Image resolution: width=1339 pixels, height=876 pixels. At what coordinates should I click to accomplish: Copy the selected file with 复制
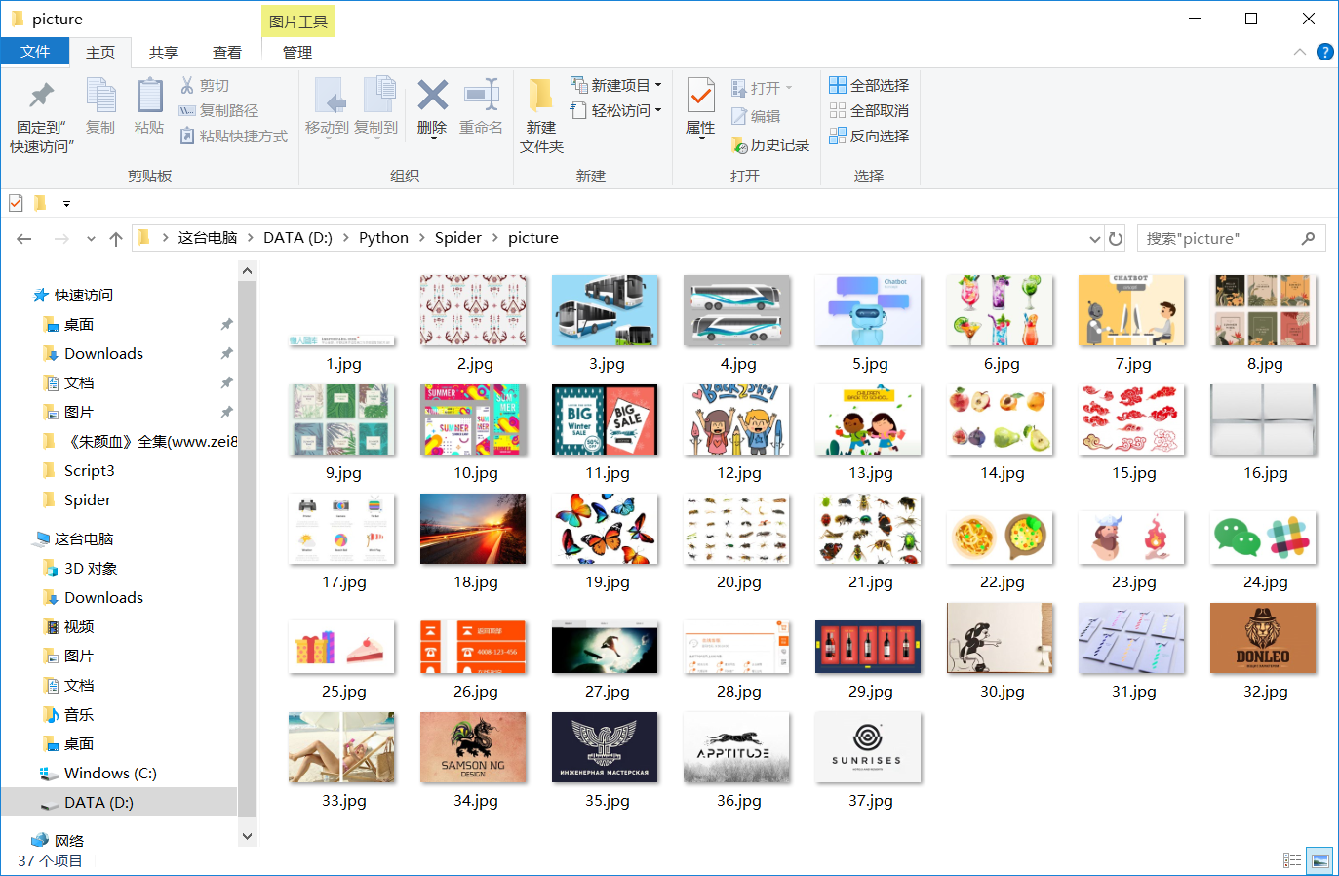point(100,107)
